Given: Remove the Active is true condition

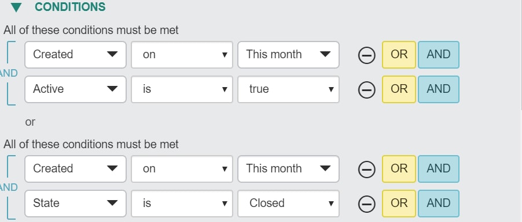Looking at the screenshot, I should pyautogui.click(x=366, y=89).
